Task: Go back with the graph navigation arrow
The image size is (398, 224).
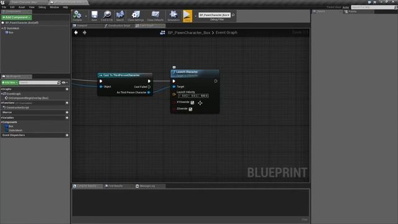Action: (x=76, y=32)
